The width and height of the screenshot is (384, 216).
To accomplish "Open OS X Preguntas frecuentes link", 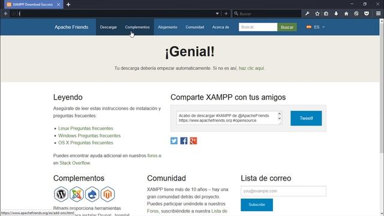I will (x=85, y=143).
